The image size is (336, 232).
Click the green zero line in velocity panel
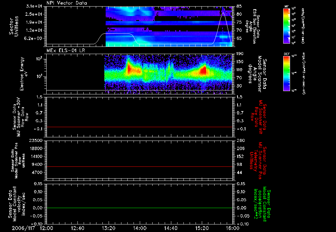coord(139,208)
